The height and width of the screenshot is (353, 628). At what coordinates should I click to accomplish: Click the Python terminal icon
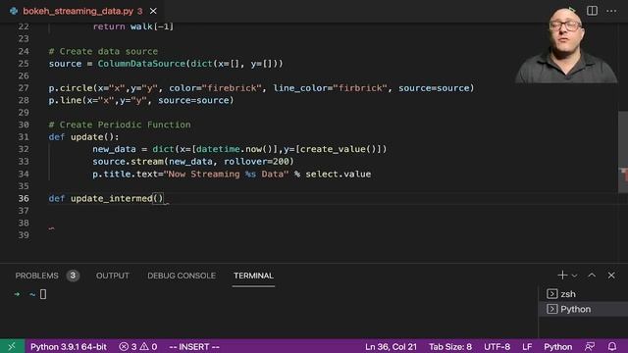pos(551,309)
